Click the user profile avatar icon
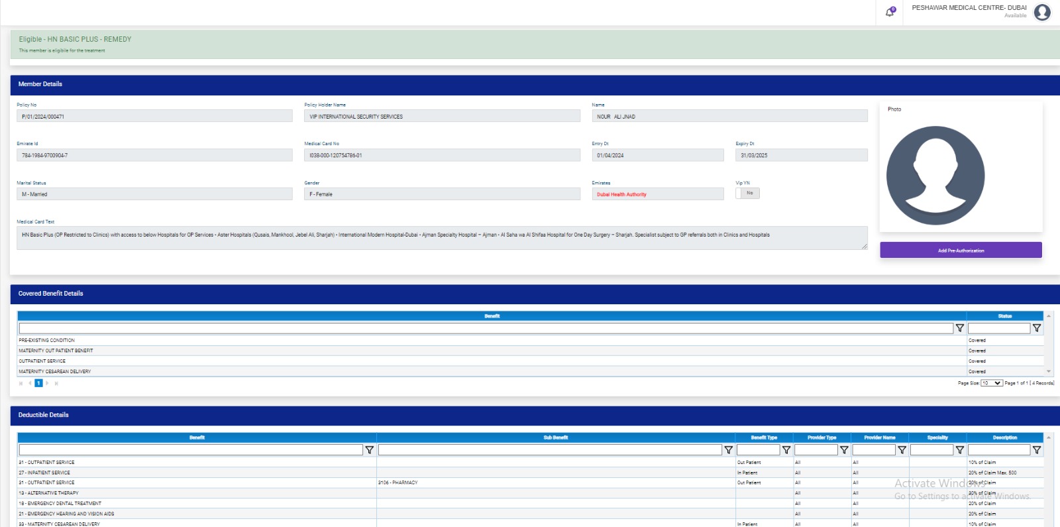Screen dimensions: 1060x527 (x=1042, y=12)
